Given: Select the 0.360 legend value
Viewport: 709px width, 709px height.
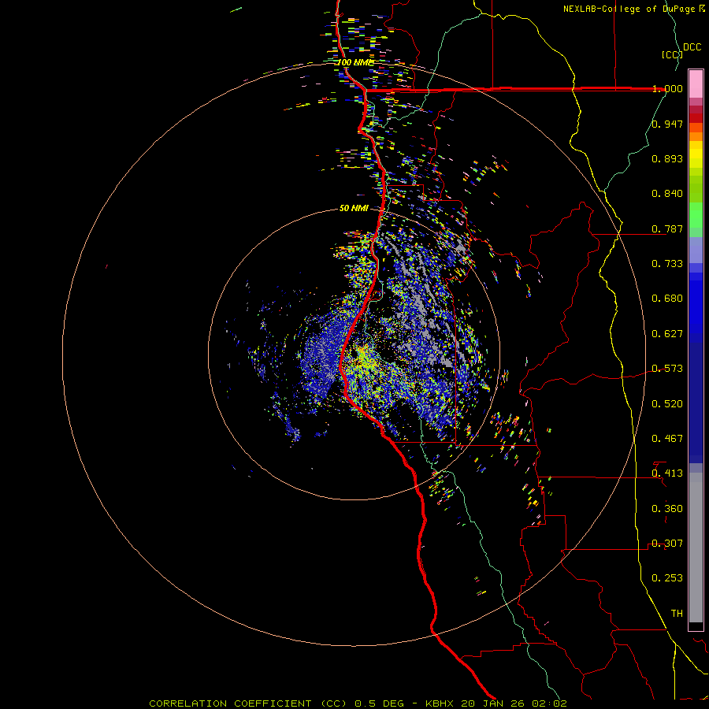Looking at the screenshot, I should (x=667, y=509).
